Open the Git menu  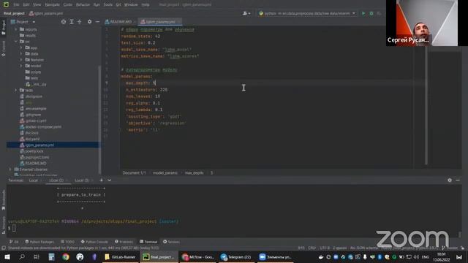[x=118, y=4]
